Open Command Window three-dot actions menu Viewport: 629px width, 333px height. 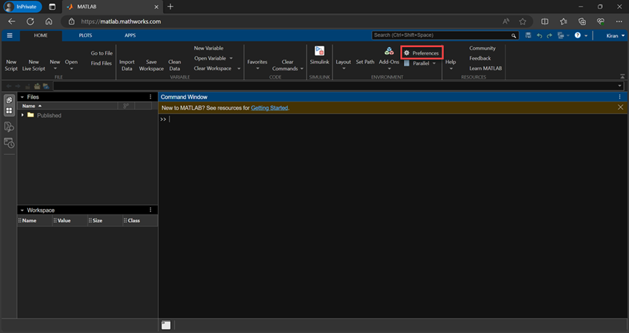click(x=620, y=97)
